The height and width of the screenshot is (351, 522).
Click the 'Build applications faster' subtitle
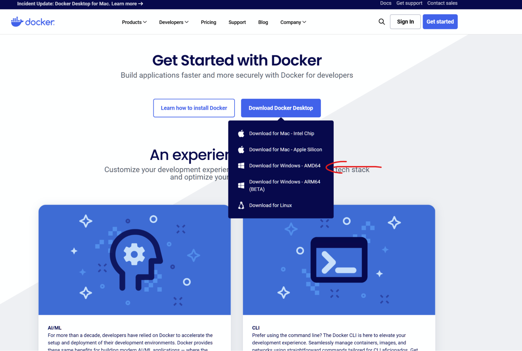[x=237, y=75]
